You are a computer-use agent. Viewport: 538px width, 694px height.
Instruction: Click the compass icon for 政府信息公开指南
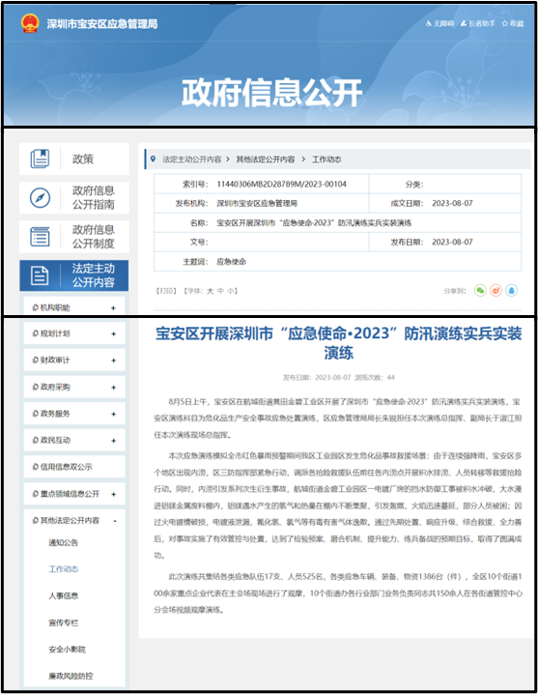point(40,197)
